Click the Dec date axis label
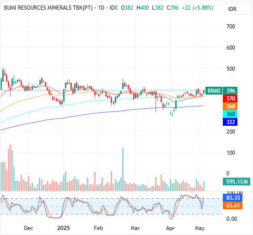Image resolution: width=253 pixels, height=235 pixels. pos(28,228)
